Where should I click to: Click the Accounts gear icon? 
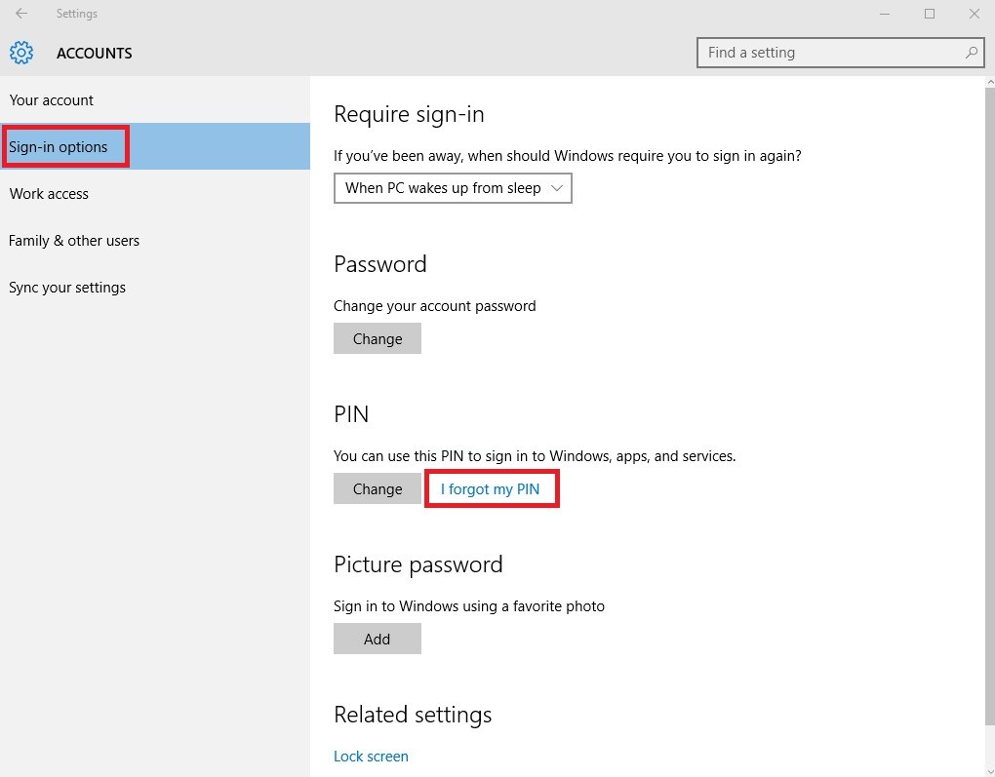coord(21,53)
